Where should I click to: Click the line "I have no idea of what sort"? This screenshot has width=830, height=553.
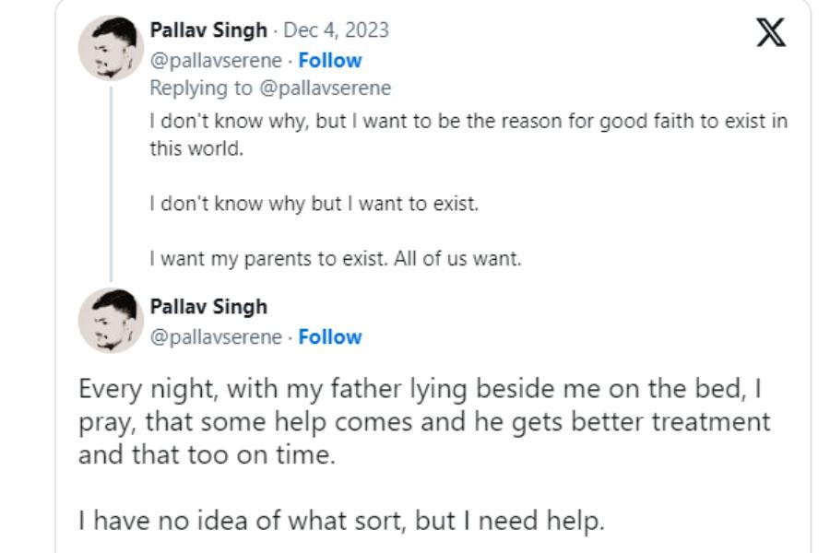pos(340,521)
